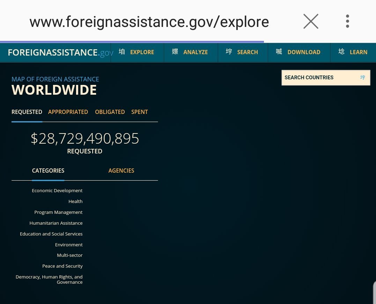Switch to the OBLIGATED tab
Screen dimensions: 376x304
click(110, 112)
